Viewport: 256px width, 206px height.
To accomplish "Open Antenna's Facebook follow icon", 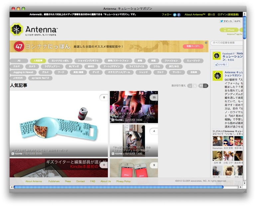I will [179, 15].
